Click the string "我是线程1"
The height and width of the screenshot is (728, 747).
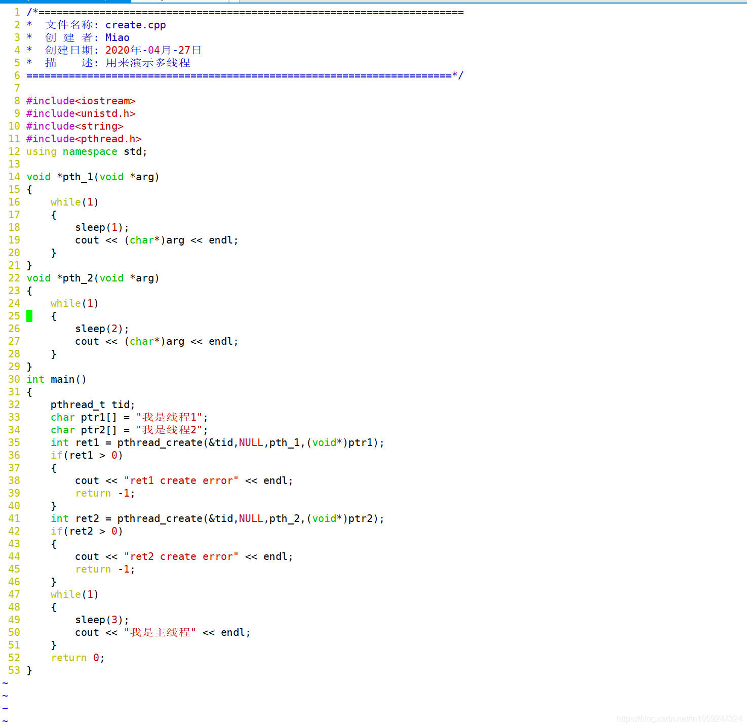169,417
